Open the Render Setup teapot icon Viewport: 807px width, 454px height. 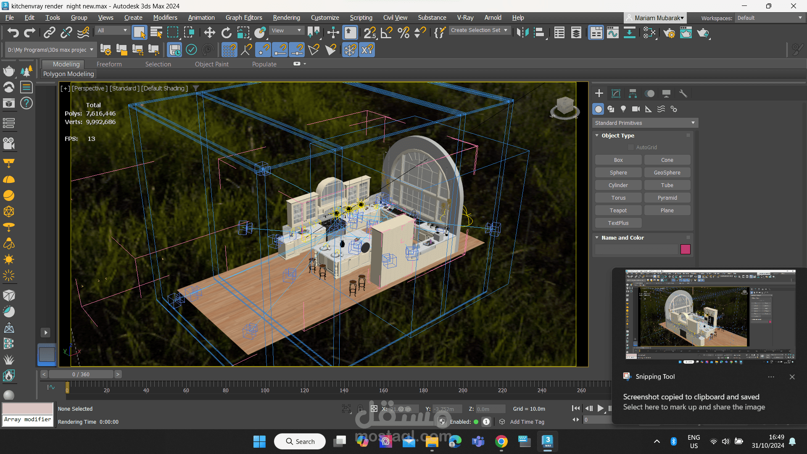(x=669, y=32)
